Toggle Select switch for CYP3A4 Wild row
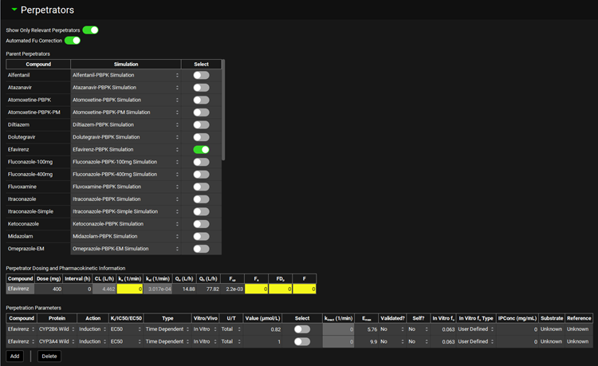This screenshot has height=366, width=598. click(x=302, y=341)
